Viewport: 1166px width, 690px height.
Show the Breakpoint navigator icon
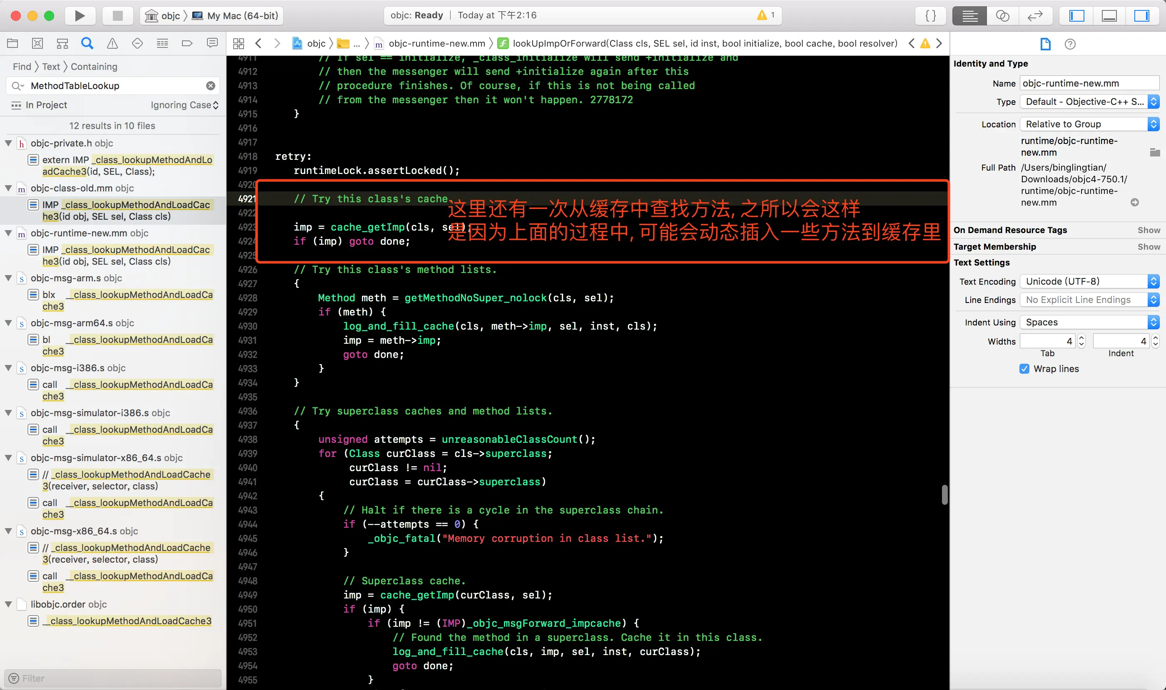(187, 43)
